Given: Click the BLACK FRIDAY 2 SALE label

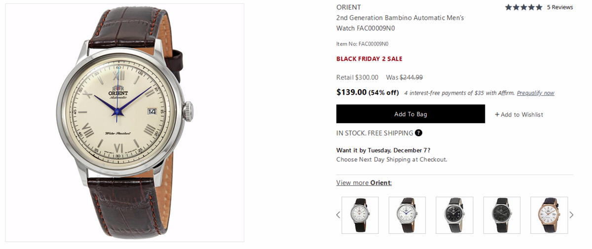Looking at the screenshot, I should click(369, 59).
